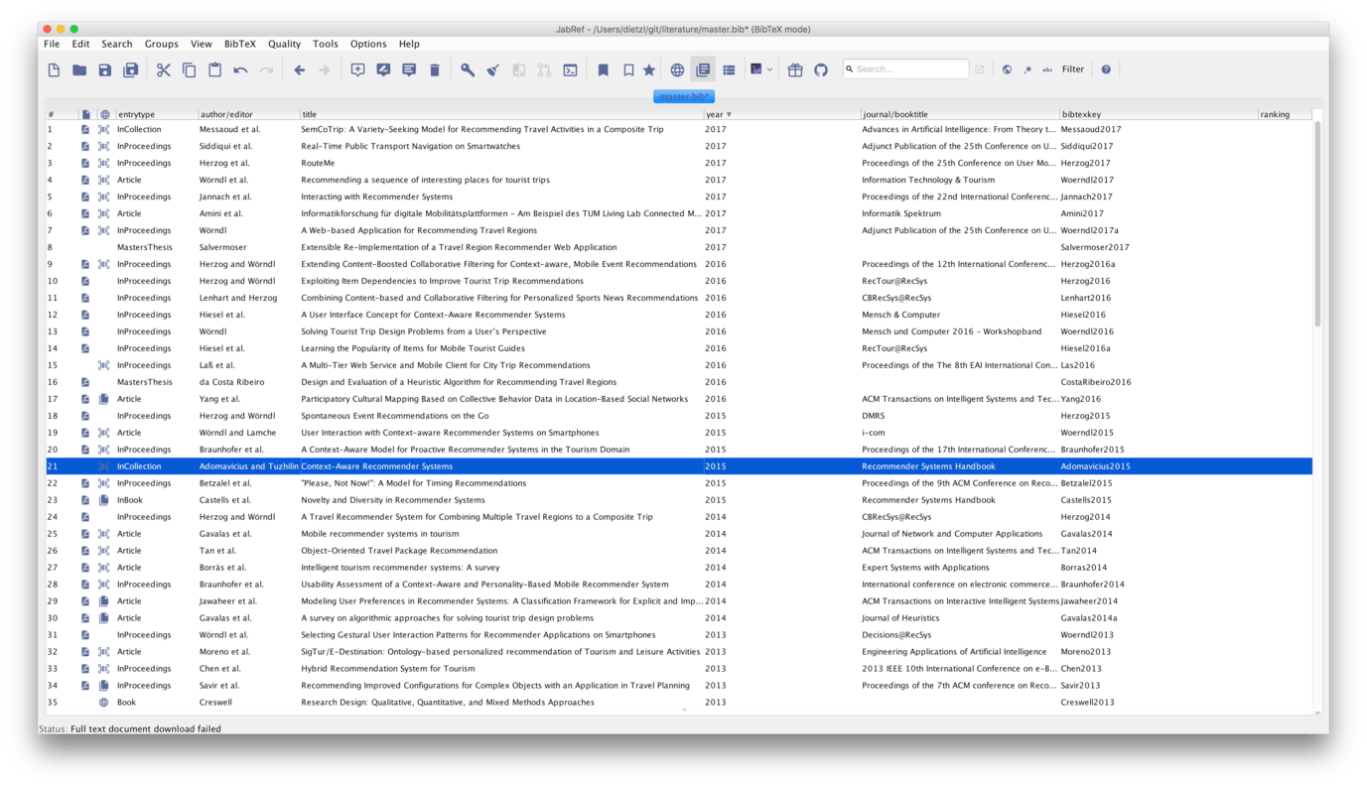Open the BibTeX menu

point(239,44)
